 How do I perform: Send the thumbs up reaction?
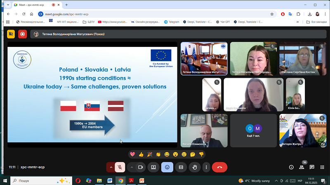(141, 154)
